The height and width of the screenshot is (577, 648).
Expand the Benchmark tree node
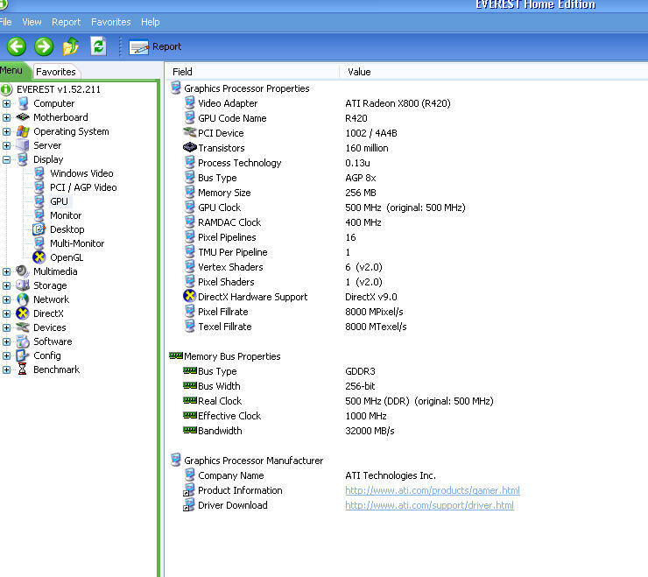coord(7,369)
